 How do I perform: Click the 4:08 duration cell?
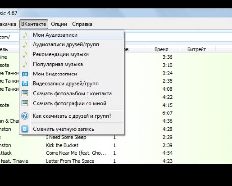tap(167, 89)
